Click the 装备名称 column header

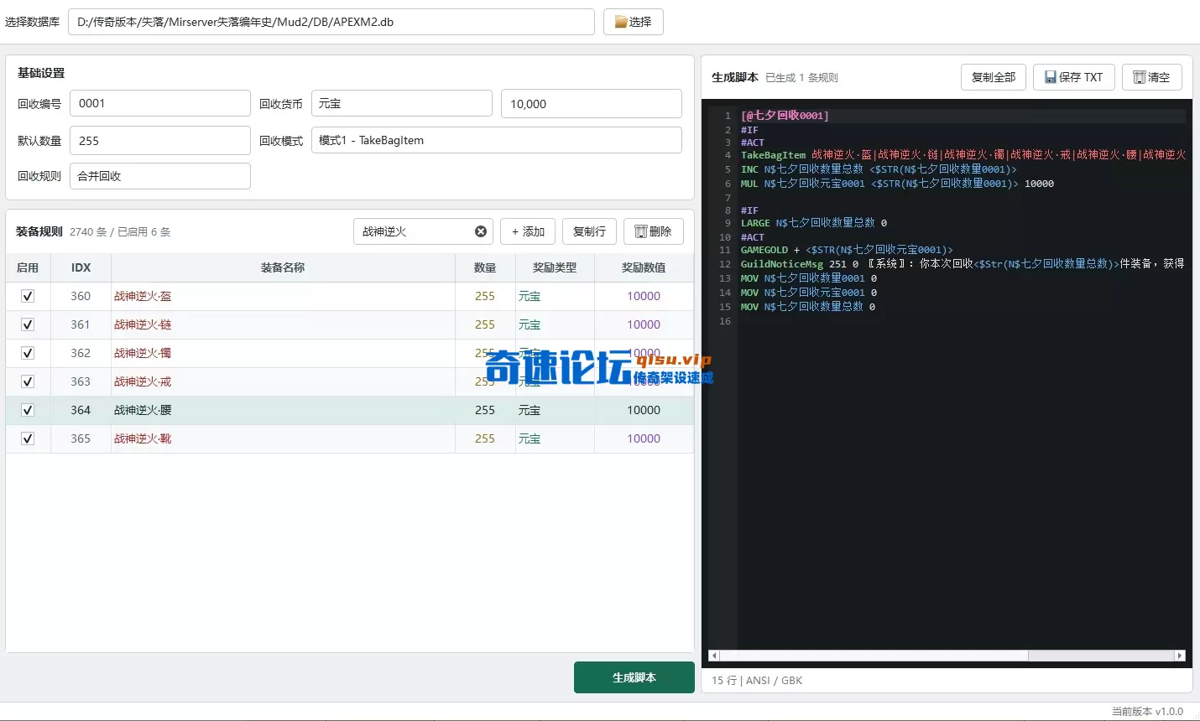283,267
